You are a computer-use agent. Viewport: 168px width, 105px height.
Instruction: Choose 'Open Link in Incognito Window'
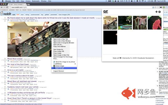pyautogui.click(x=64, y=43)
